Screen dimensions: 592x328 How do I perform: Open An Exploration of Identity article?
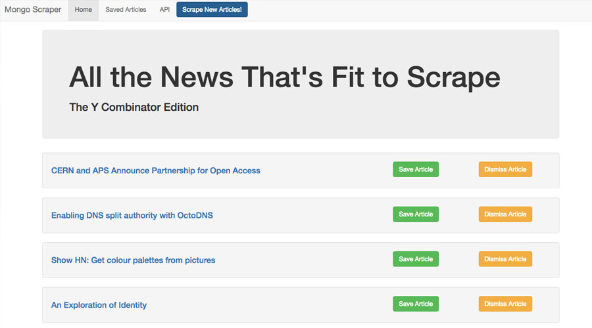coord(99,305)
